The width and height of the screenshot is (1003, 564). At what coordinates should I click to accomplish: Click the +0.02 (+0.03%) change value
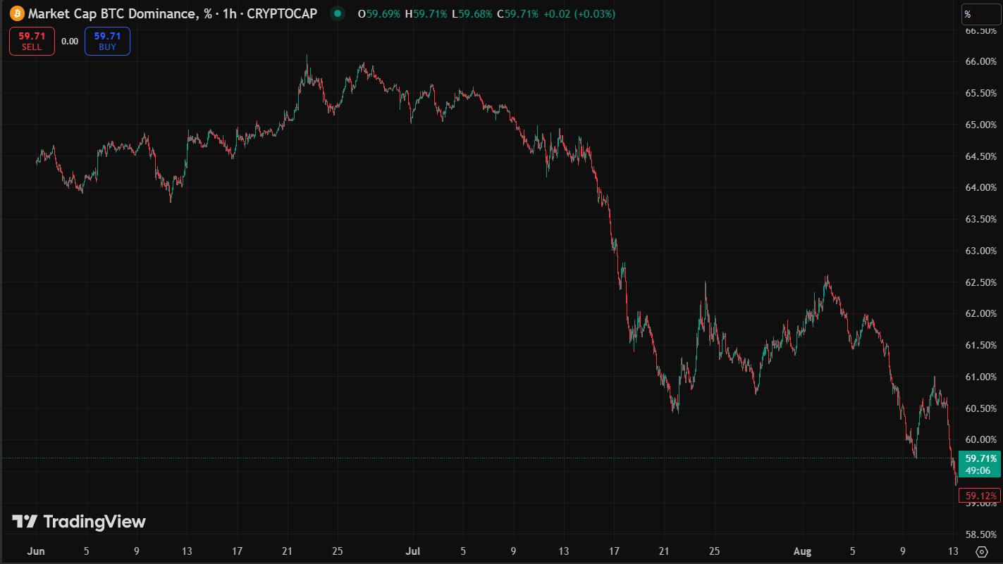tap(579, 13)
